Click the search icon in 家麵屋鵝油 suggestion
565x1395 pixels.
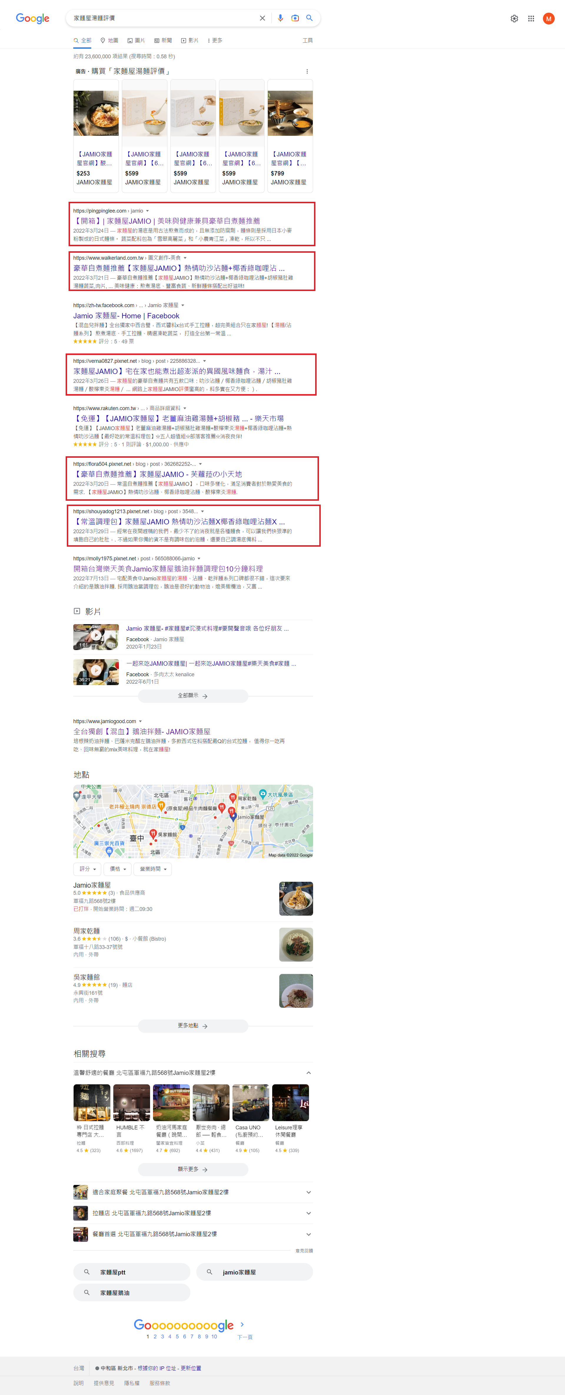(x=87, y=1292)
